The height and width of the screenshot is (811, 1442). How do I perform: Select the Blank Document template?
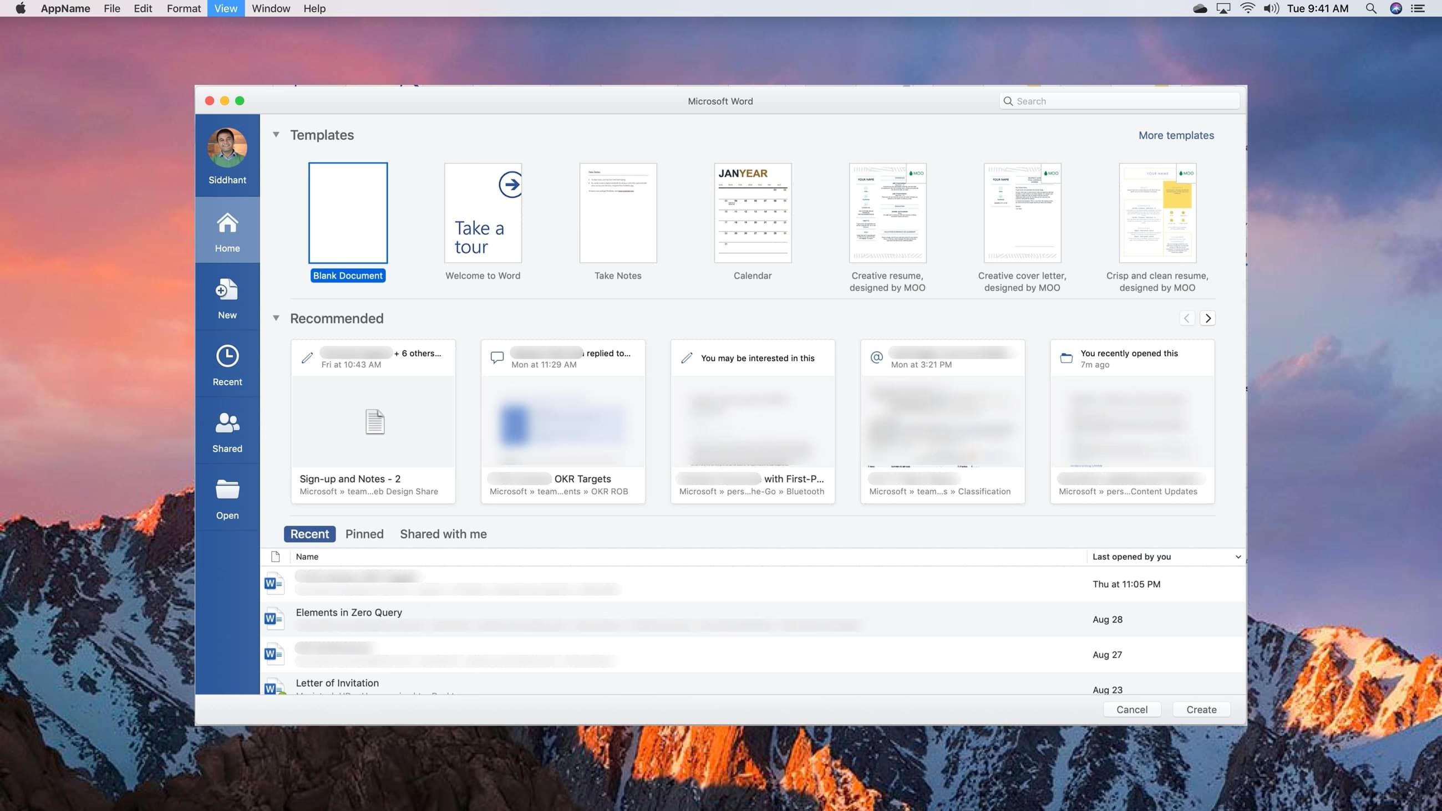click(348, 213)
